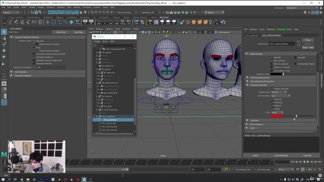Screen dimensions: 324x182
Task: Expand the Bounding Box Information section
Action: [247, 81]
